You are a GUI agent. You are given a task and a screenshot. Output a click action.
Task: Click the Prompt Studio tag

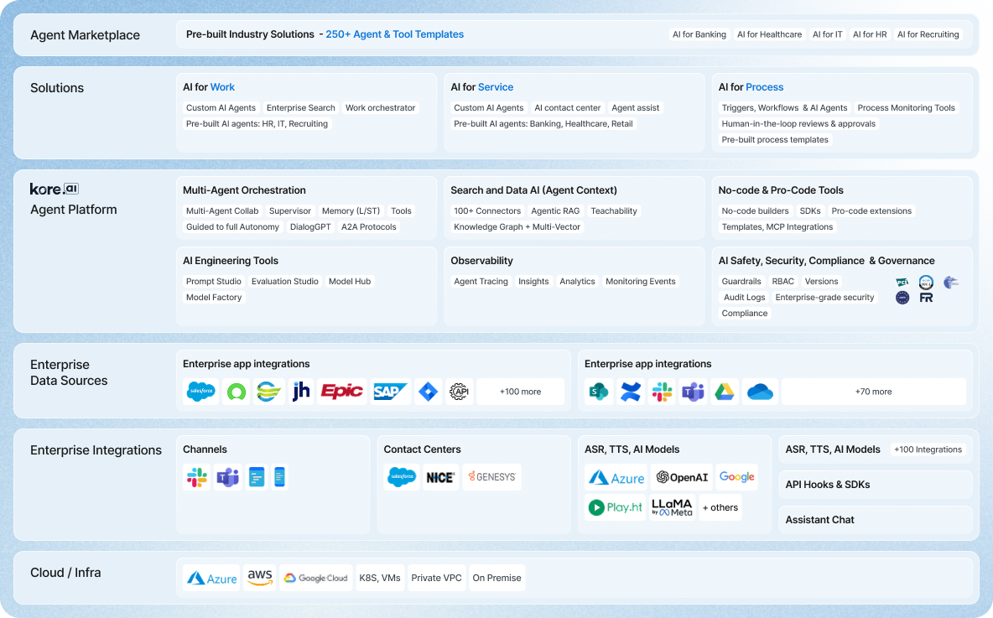tap(213, 281)
